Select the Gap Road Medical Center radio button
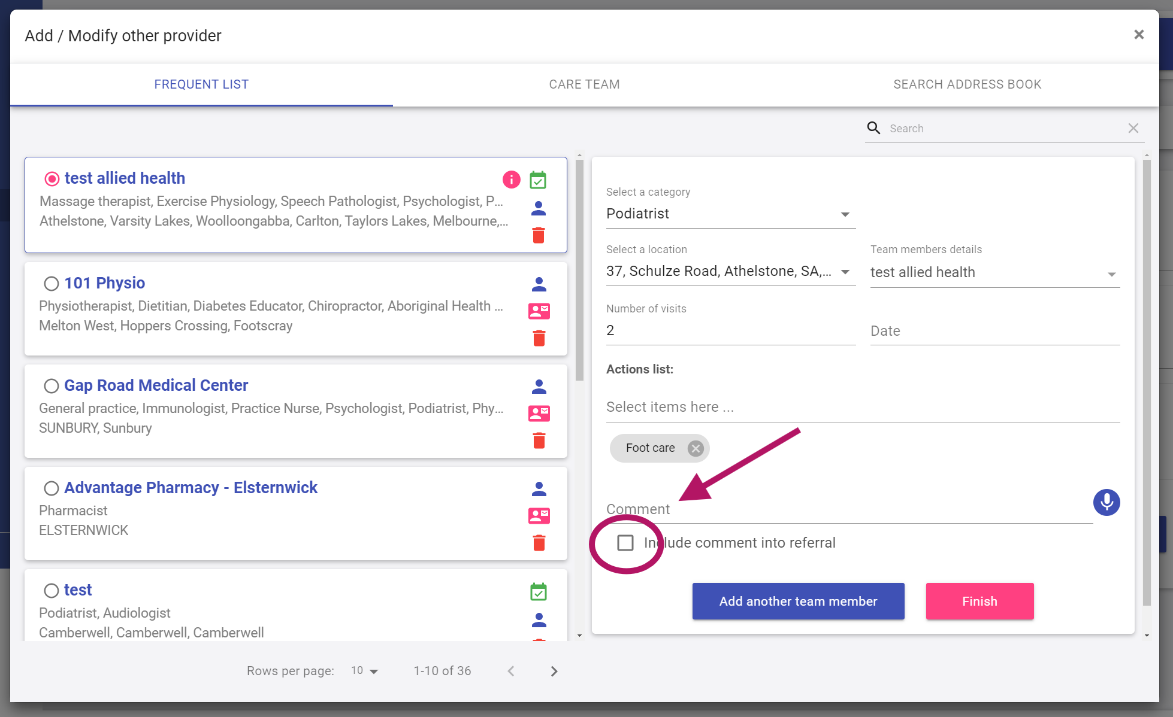 click(52, 385)
